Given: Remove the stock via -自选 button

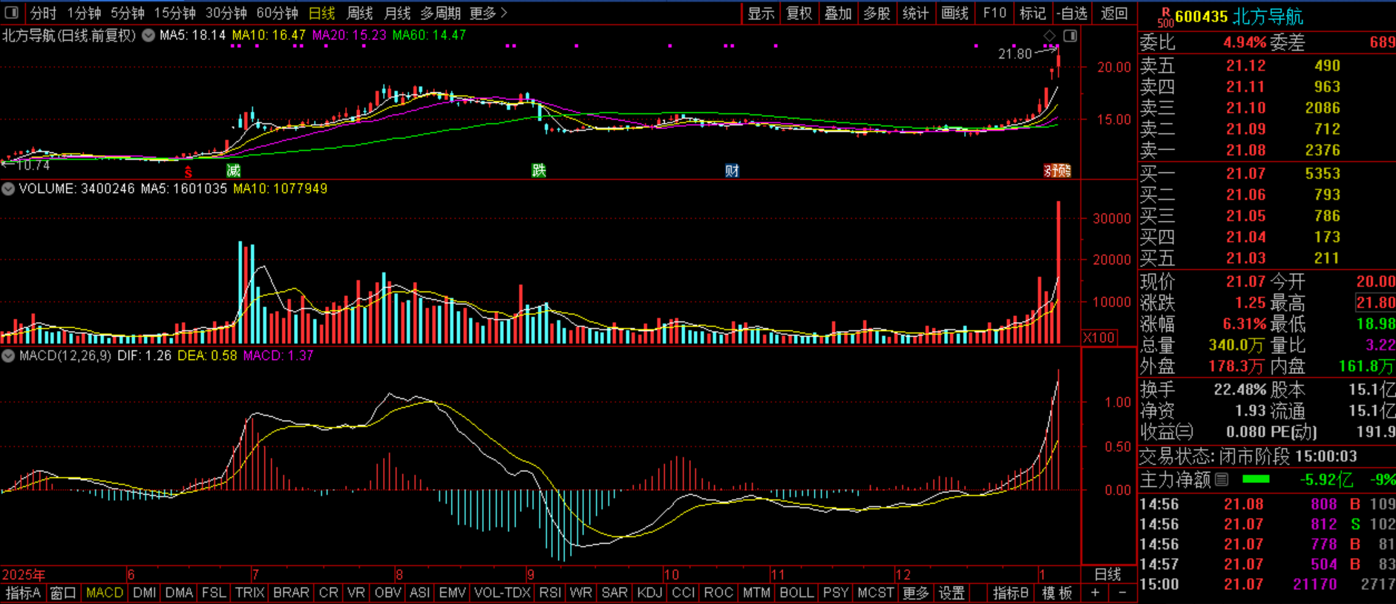Looking at the screenshot, I should (x=1072, y=13).
